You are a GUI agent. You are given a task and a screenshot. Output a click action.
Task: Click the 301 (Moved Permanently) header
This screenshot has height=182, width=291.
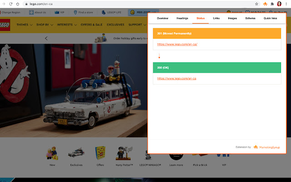[217, 33]
